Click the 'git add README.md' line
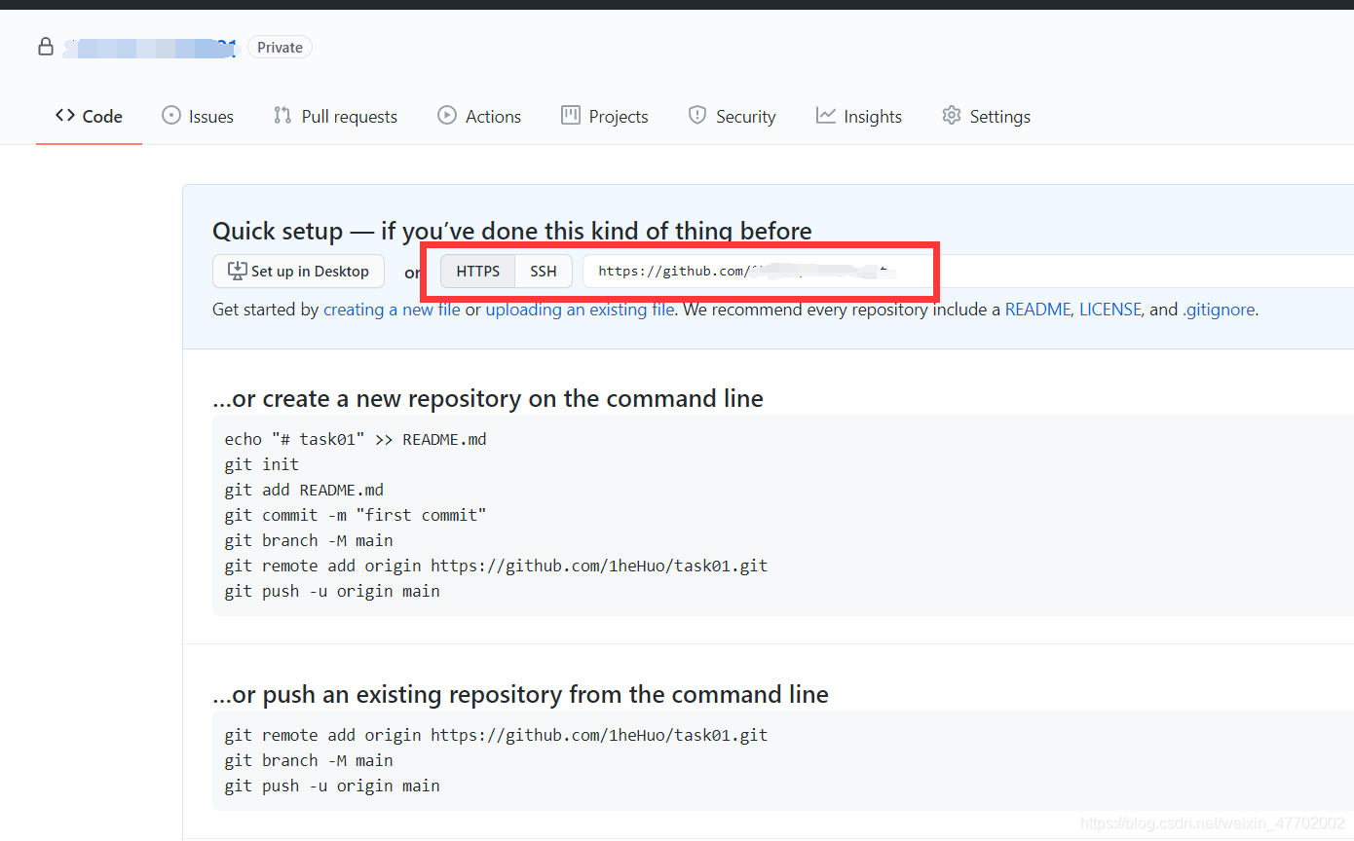This screenshot has width=1354, height=841. [304, 490]
